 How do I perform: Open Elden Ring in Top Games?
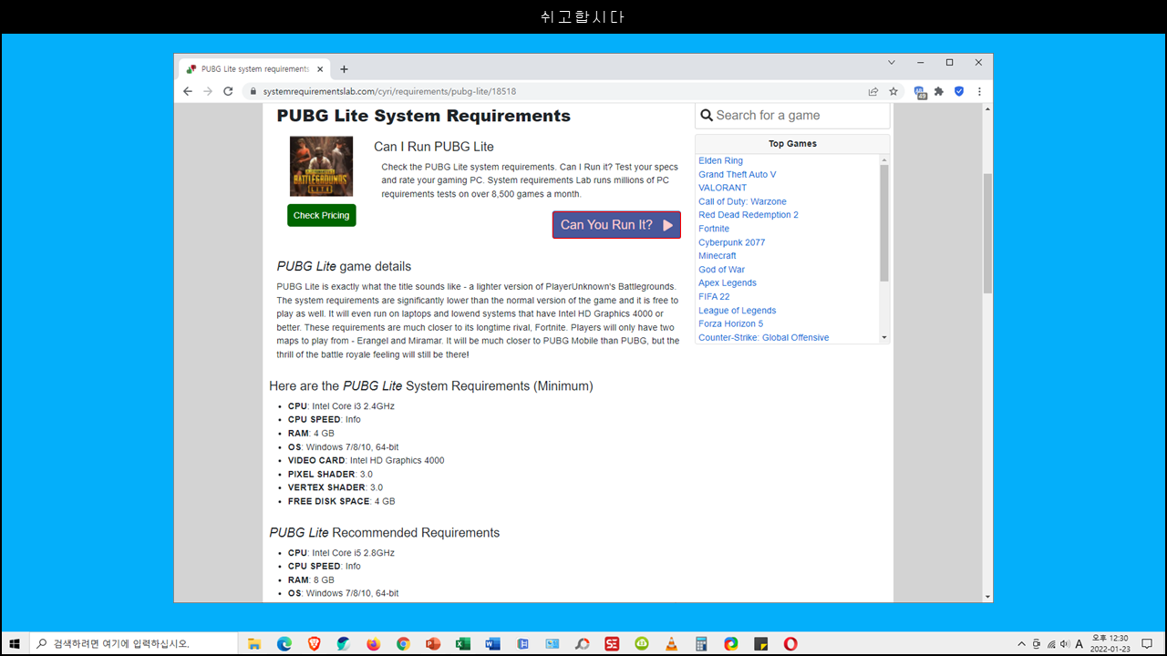tap(720, 160)
